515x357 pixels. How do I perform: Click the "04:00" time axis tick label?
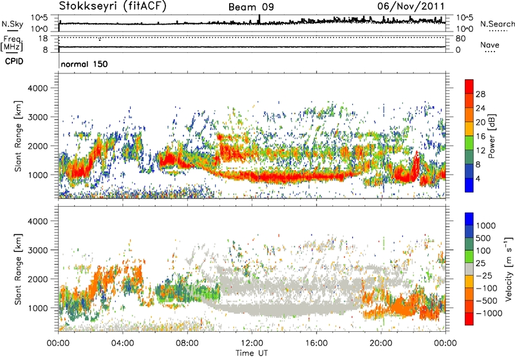coord(123,343)
